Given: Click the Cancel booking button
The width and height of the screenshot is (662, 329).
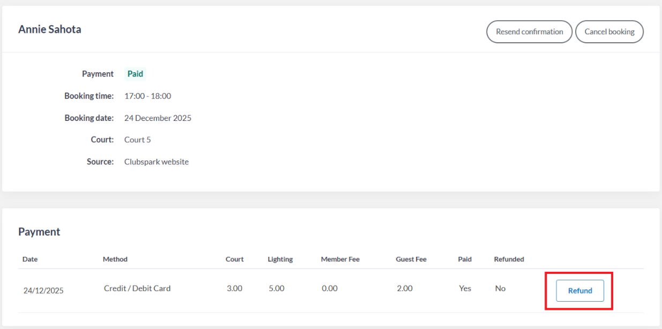Looking at the screenshot, I should (609, 32).
